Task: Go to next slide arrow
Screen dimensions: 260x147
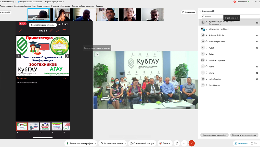Action: point(67,56)
